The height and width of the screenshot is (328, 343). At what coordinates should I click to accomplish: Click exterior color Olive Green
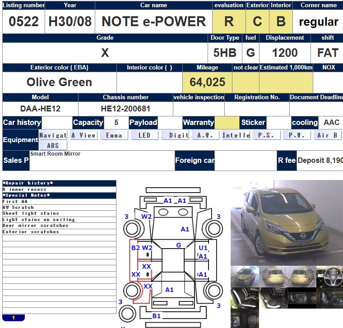point(59,82)
